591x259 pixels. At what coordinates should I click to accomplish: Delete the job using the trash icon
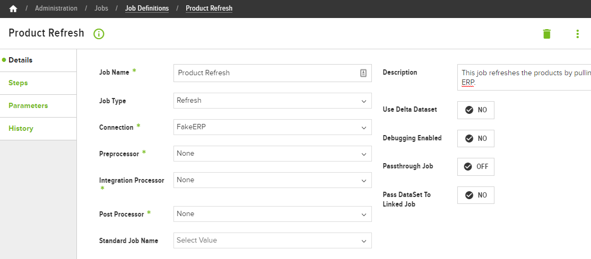click(x=546, y=33)
